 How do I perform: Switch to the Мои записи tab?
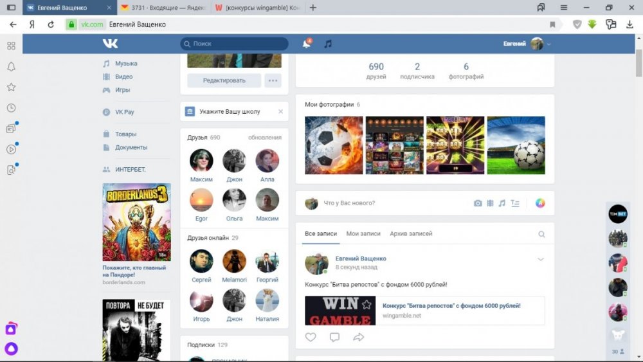tap(363, 233)
